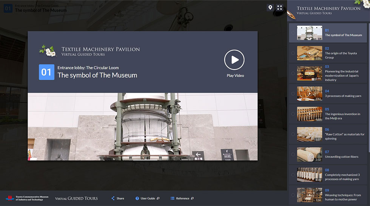The height and width of the screenshot is (206, 370).
Task: Click external link icon beside Reference
Action: 192,198
